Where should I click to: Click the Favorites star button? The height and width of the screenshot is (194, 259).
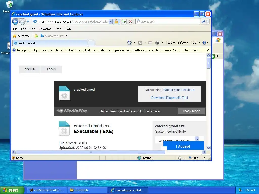pos(21,36)
